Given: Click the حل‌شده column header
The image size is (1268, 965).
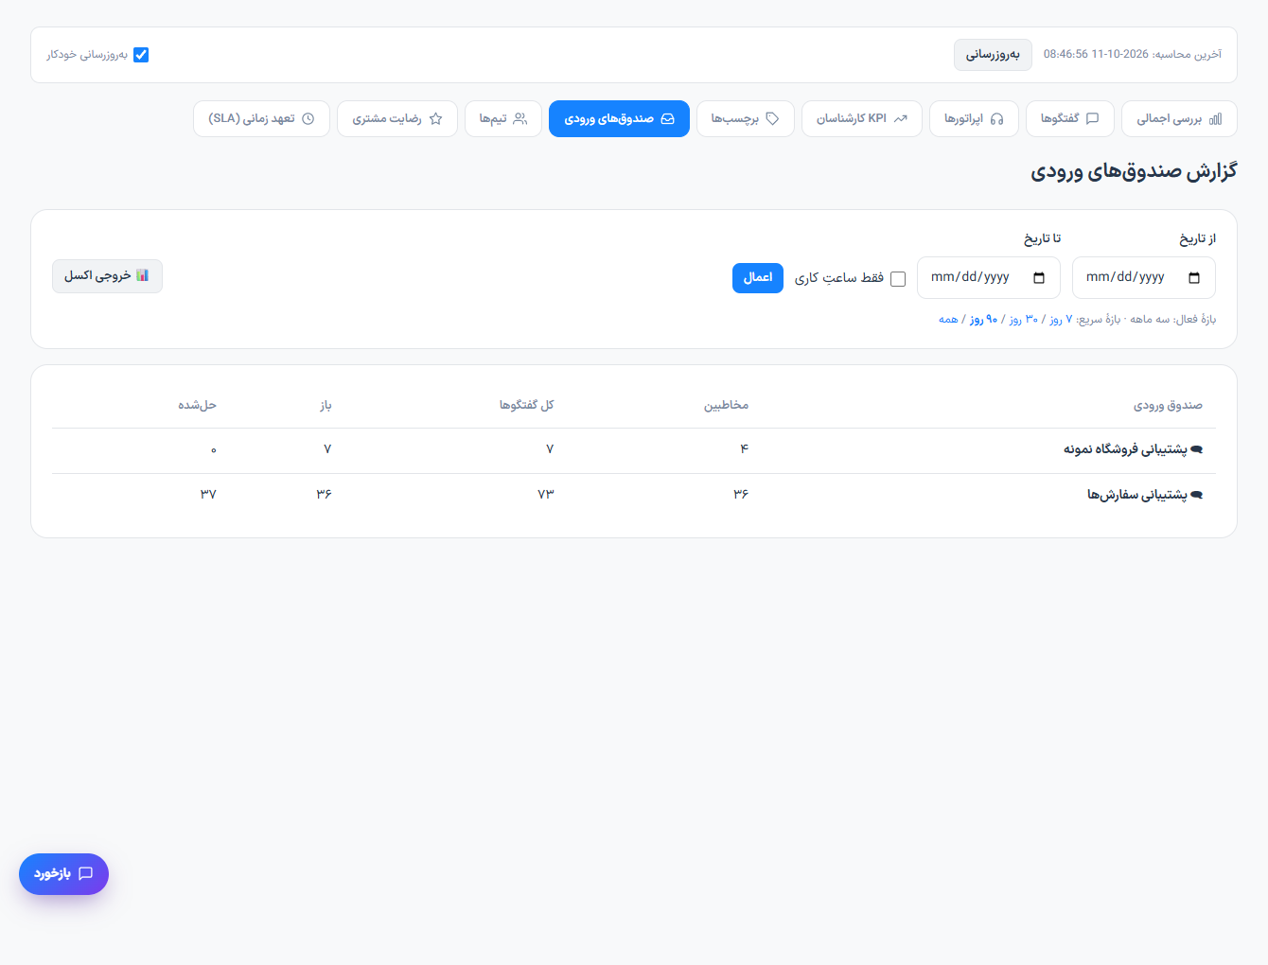Looking at the screenshot, I should coord(197,406).
